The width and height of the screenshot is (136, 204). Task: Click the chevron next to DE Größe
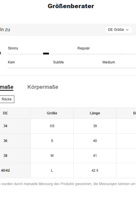(x=127, y=30)
